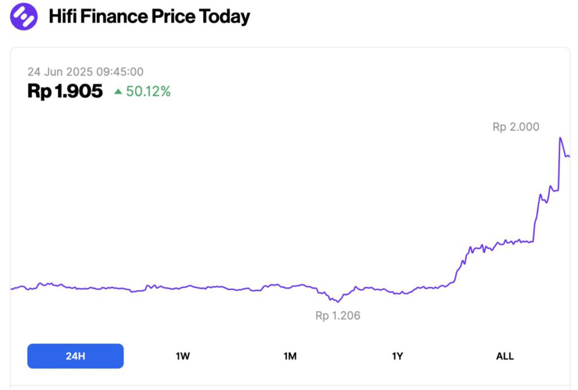
Task: Click the highest peak of the price line
Action: coord(560,138)
